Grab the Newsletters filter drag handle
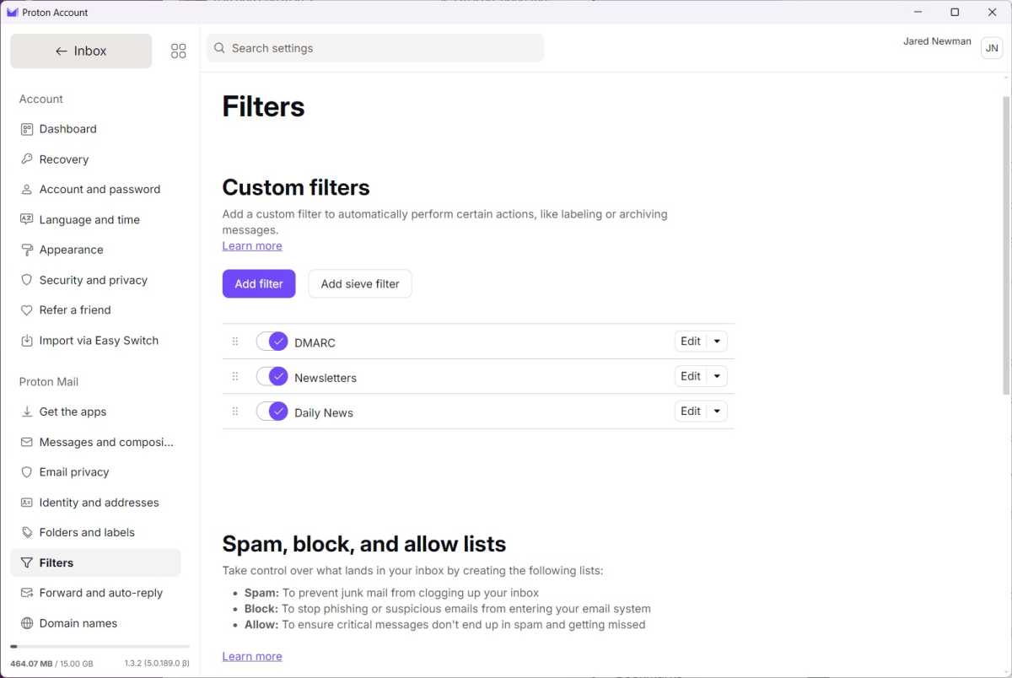This screenshot has height=678, width=1012. click(235, 376)
